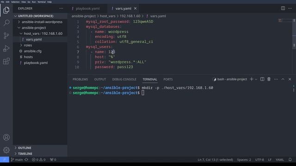Open the Search view in activity bar
Viewport: 296px width, 166px height.
click(6, 23)
